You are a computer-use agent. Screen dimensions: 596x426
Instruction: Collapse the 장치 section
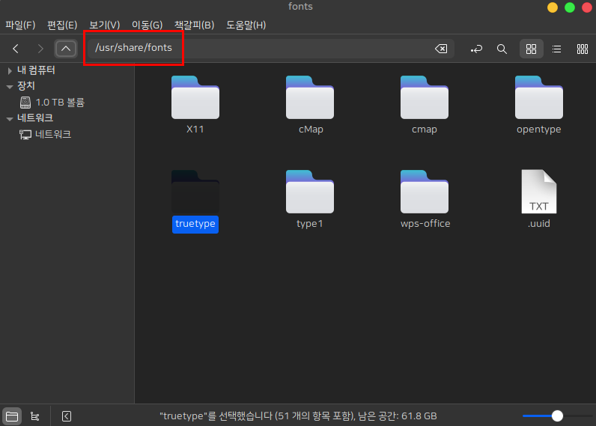(9, 86)
